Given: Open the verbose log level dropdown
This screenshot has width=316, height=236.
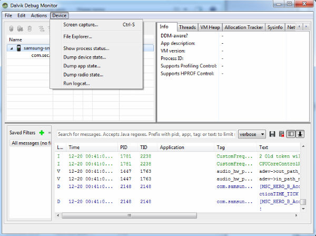Looking at the screenshot, I should (x=252, y=134).
